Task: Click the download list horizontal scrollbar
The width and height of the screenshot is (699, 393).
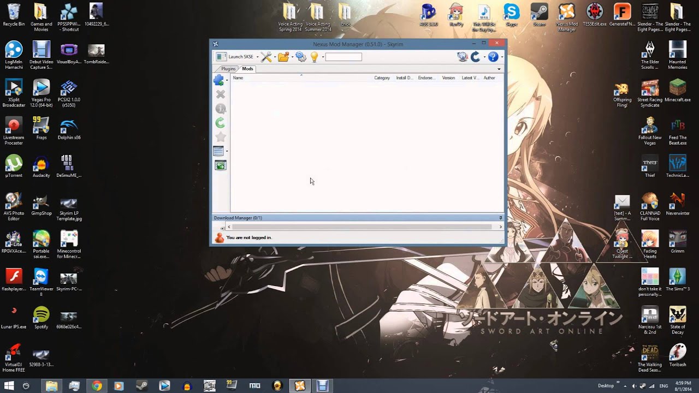Action: point(363,227)
